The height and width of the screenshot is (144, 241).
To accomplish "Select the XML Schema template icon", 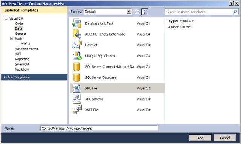I will [77, 99].
